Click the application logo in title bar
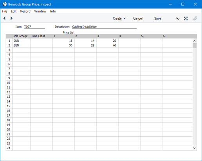 (5, 4)
